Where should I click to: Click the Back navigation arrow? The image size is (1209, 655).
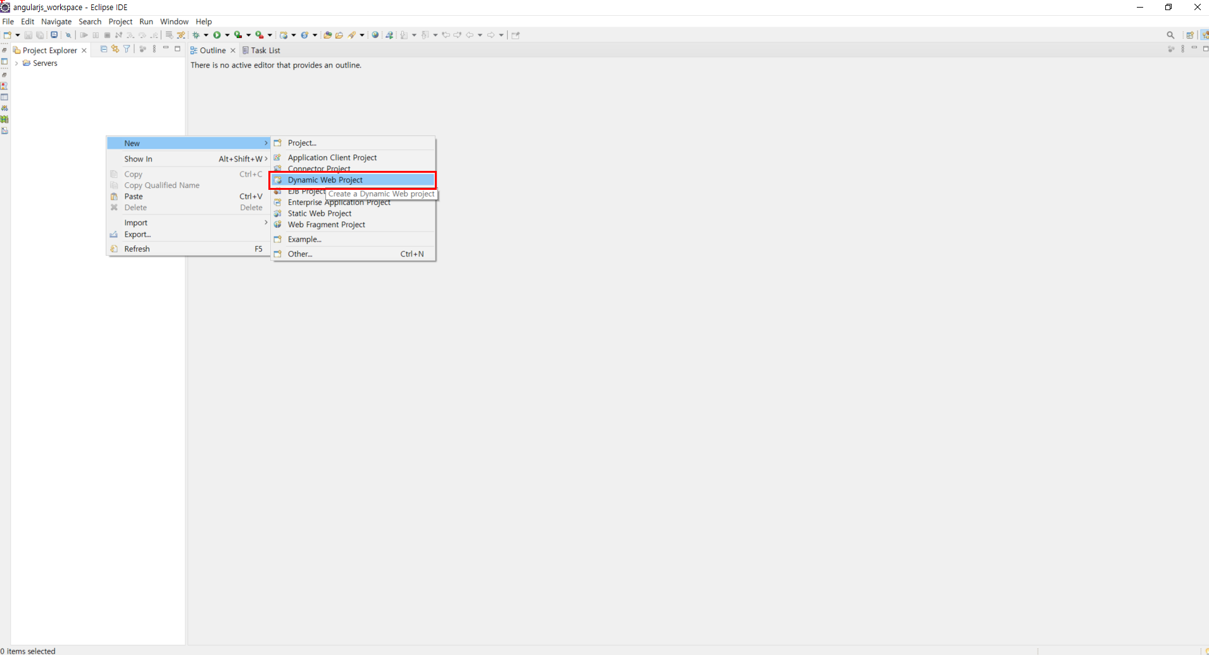[x=470, y=35]
